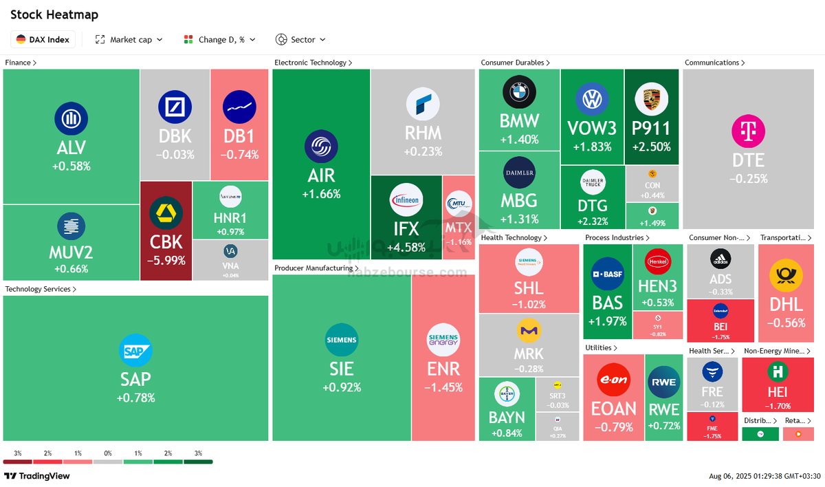Click the MTU MTX logo
Viewport: 825px width, 487px height.
click(x=459, y=204)
